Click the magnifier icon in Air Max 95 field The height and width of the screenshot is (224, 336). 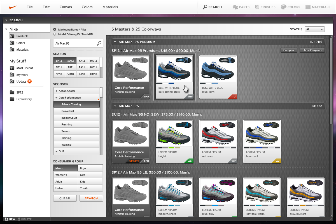tap(99, 43)
